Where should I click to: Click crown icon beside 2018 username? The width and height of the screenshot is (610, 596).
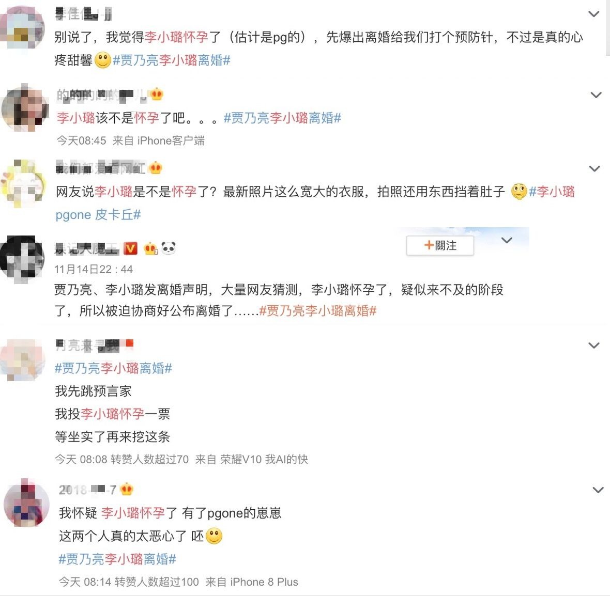[x=127, y=489]
